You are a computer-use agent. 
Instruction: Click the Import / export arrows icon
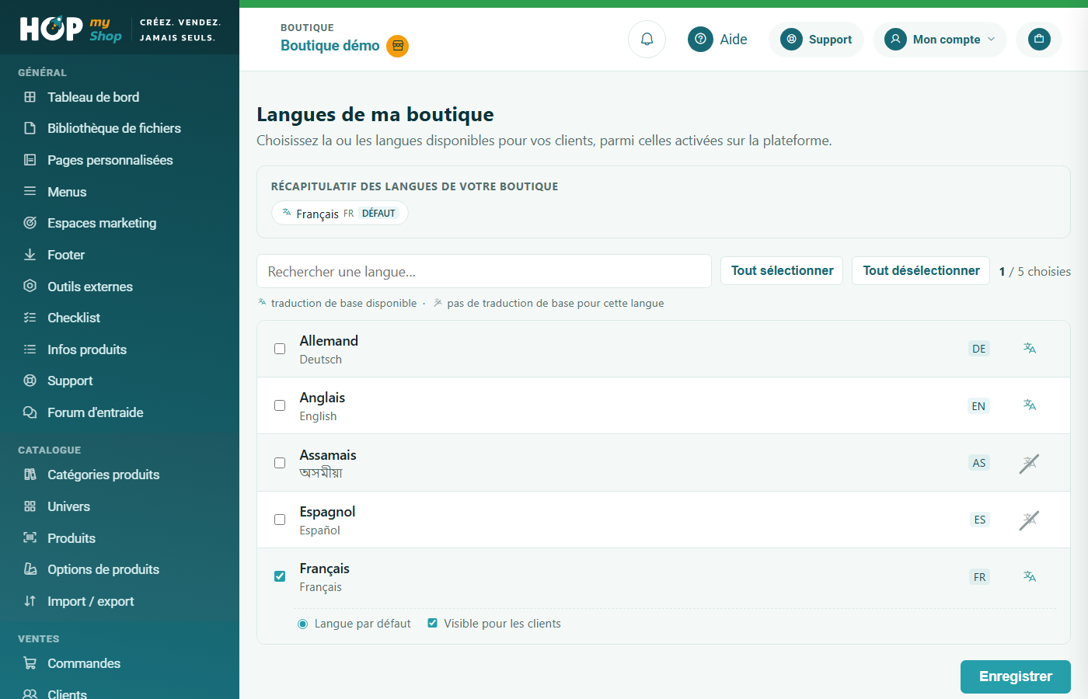coord(30,601)
